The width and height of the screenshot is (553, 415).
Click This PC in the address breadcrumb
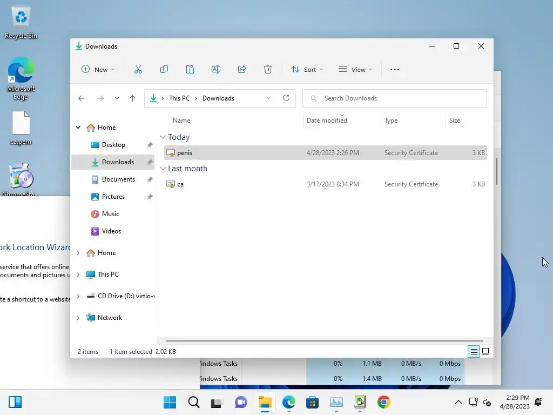(x=179, y=98)
